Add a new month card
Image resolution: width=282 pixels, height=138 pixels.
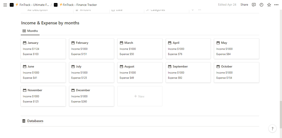coord(139,96)
